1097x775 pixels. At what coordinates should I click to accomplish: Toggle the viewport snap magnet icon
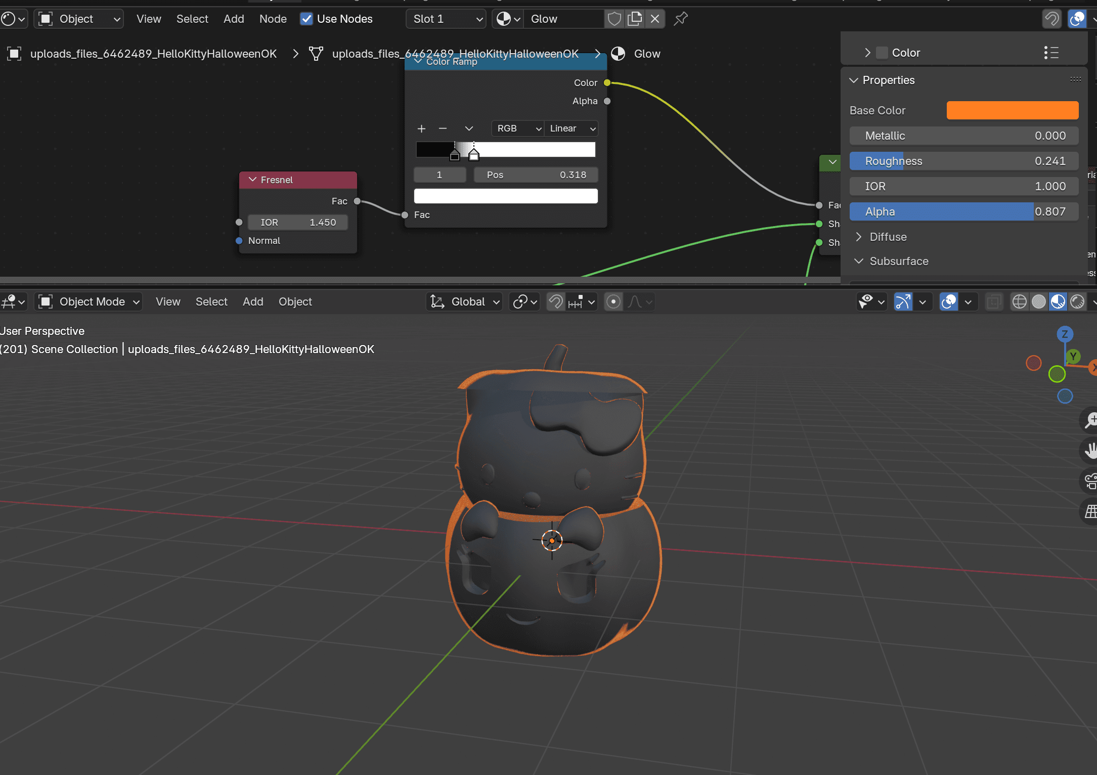pos(556,302)
